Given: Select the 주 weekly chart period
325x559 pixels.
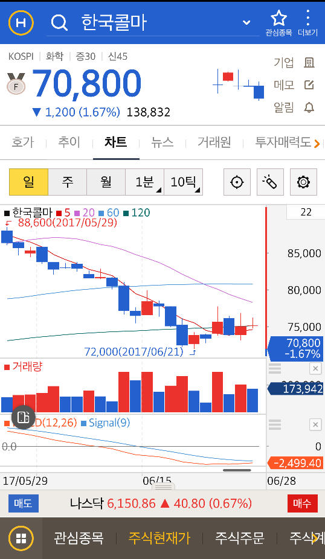Looking at the screenshot, I should coord(68,182).
